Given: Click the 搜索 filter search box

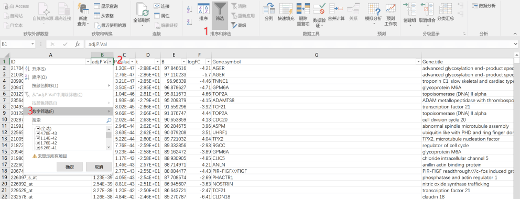Looking at the screenshot, I should (x=72, y=120).
